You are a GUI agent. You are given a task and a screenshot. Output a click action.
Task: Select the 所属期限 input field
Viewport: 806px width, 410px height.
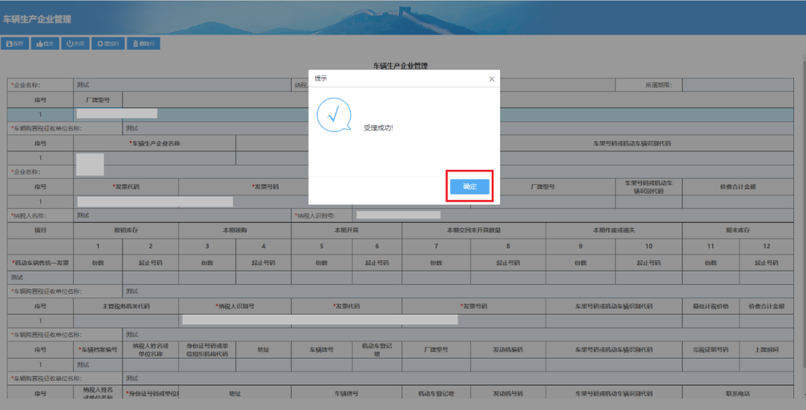[737, 85]
